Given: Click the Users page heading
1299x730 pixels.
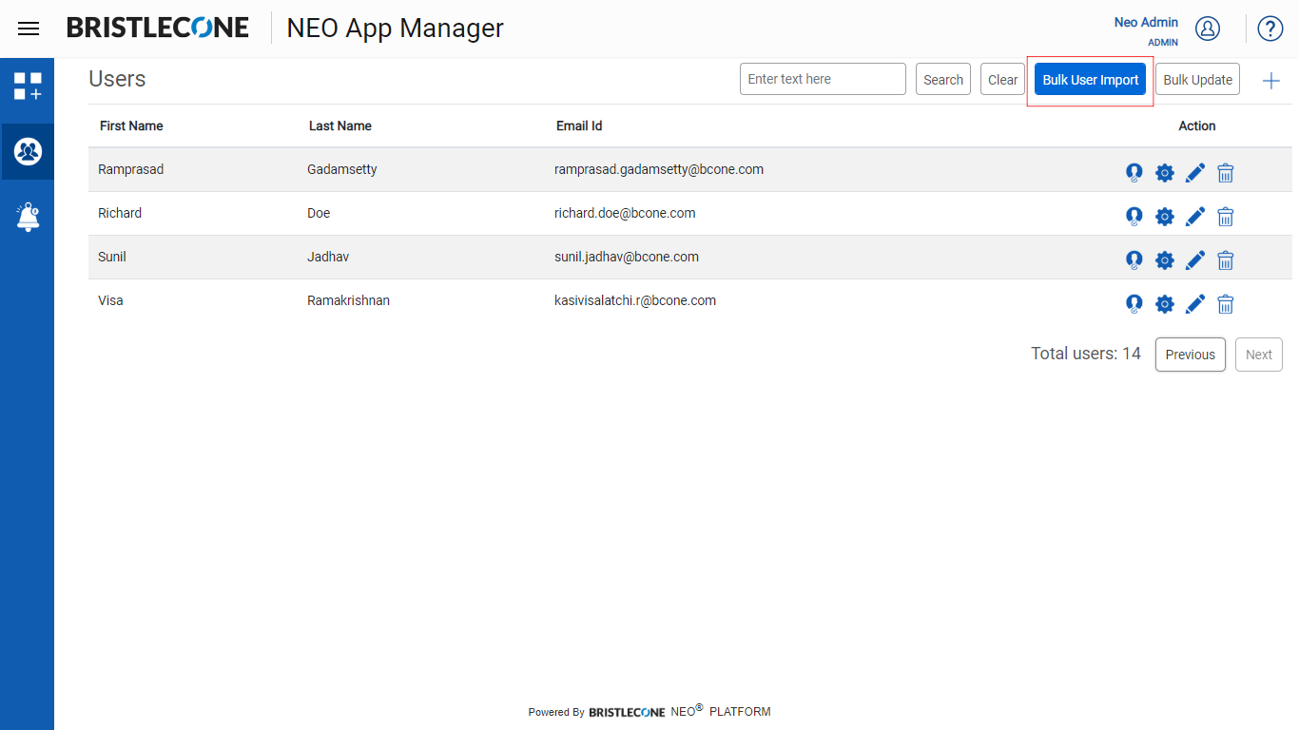Looking at the screenshot, I should (117, 79).
